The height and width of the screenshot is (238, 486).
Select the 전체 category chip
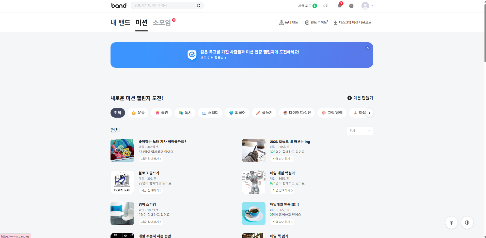[x=118, y=113]
